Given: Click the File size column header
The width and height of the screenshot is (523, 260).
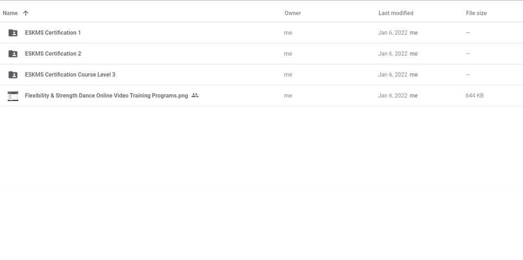Looking at the screenshot, I should (x=476, y=13).
